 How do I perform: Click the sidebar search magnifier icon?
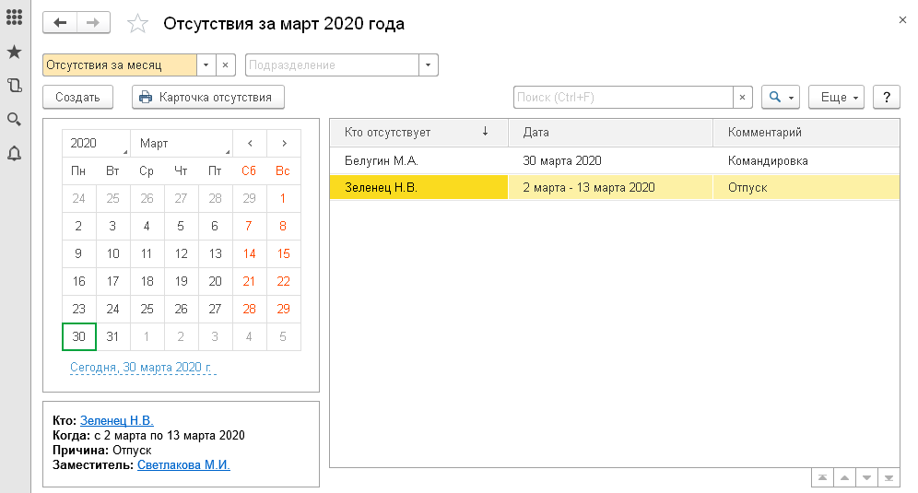coord(14,119)
